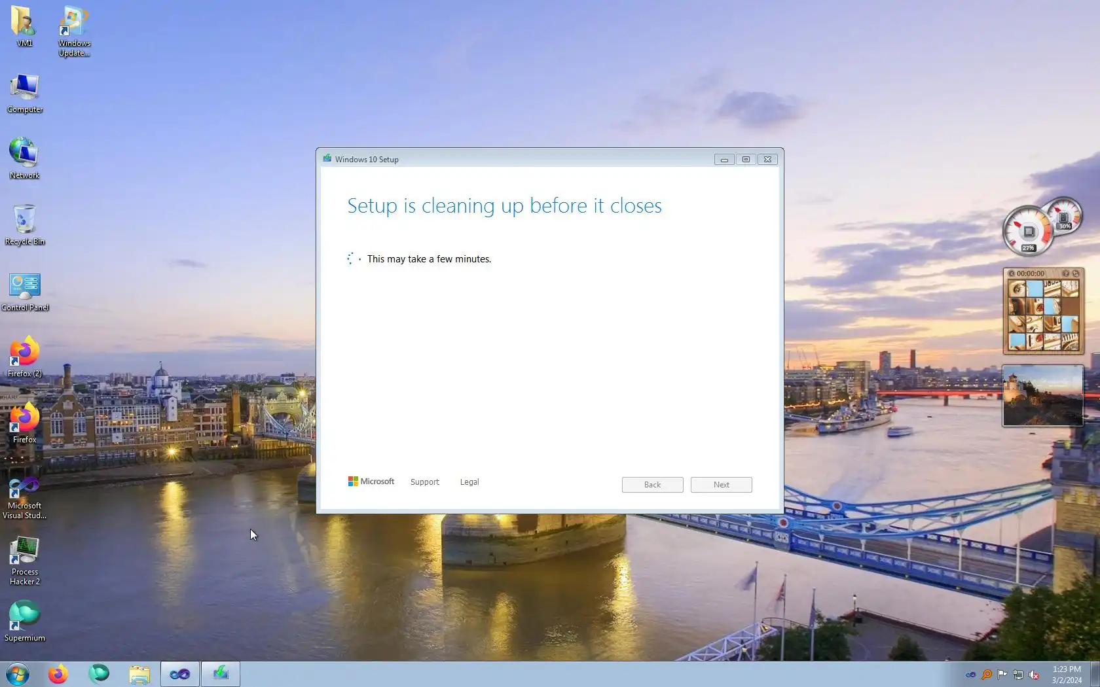Open Windows Explorer from the taskbar
The image size is (1100, 687).
139,674
